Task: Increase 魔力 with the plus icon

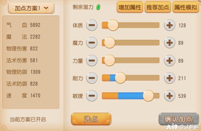Action: pos(169,43)
